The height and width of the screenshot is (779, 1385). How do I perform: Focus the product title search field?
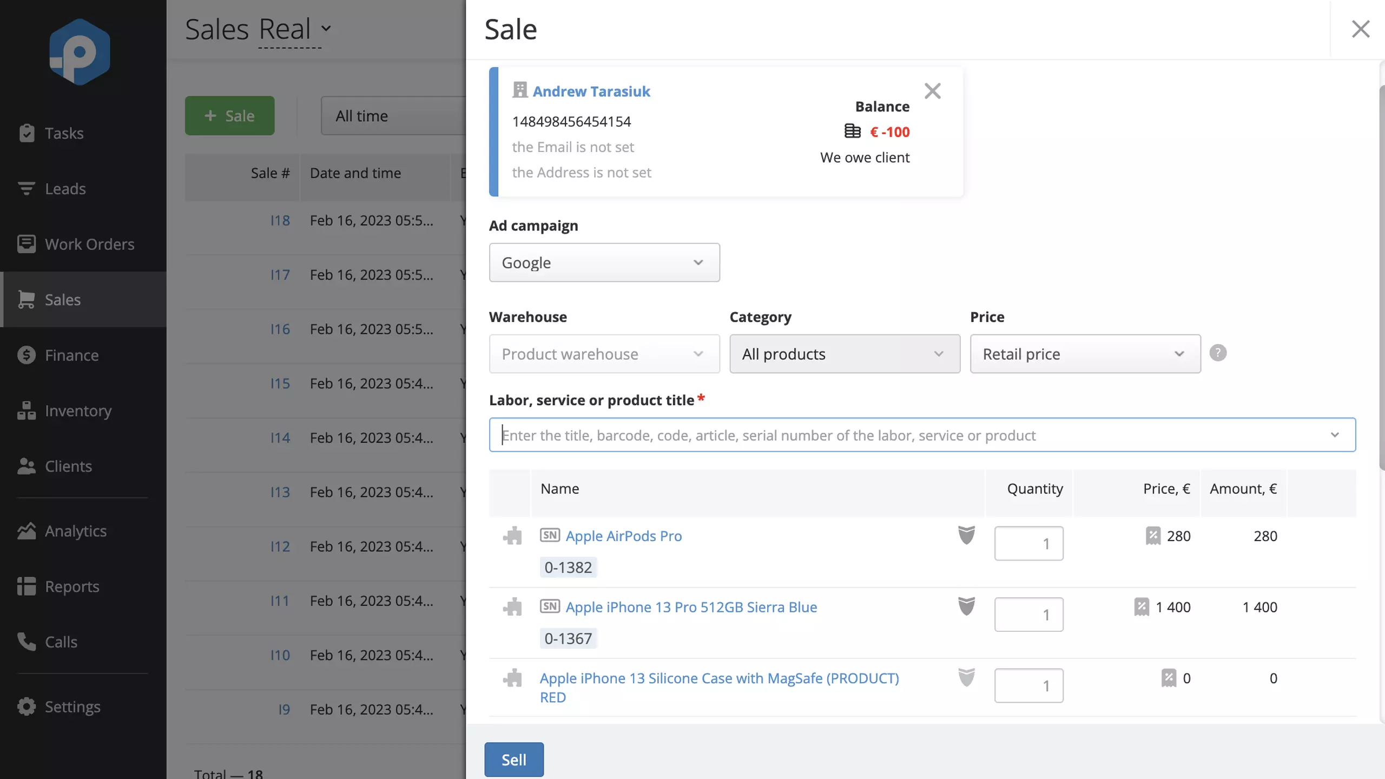tap(922, 435)
